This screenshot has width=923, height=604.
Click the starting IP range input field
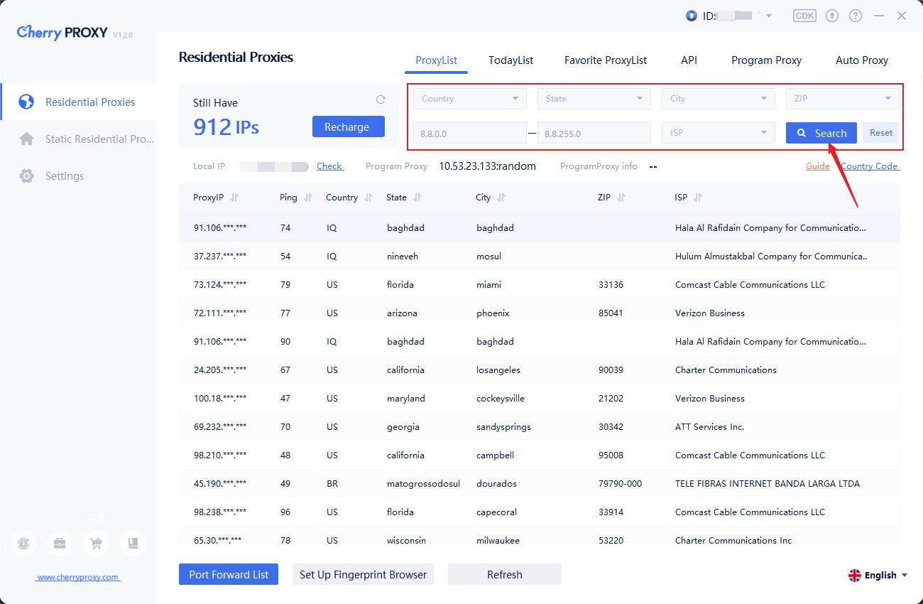(469, 133)
